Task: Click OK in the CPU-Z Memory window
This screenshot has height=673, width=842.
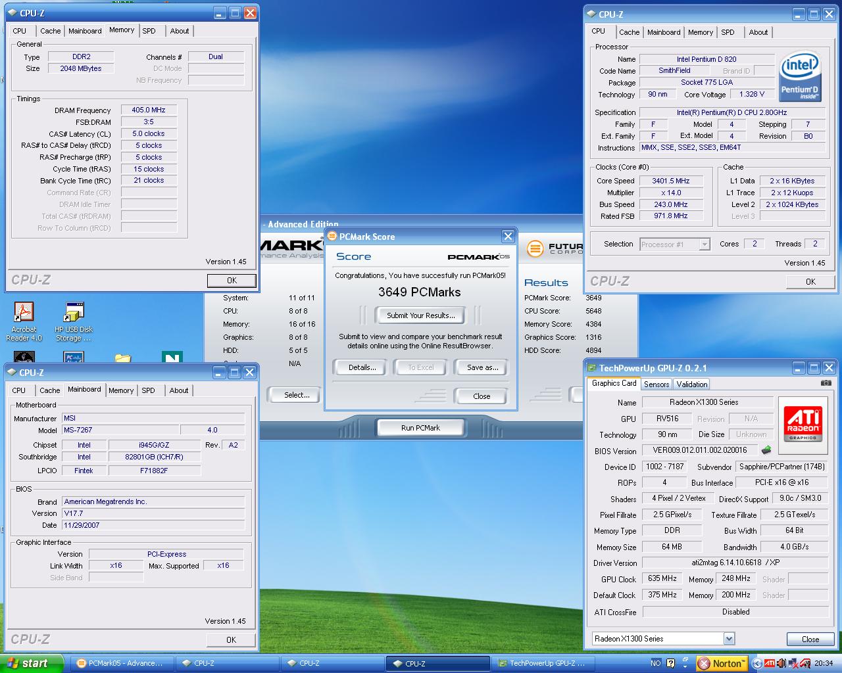Action: [x=232, y=280]
